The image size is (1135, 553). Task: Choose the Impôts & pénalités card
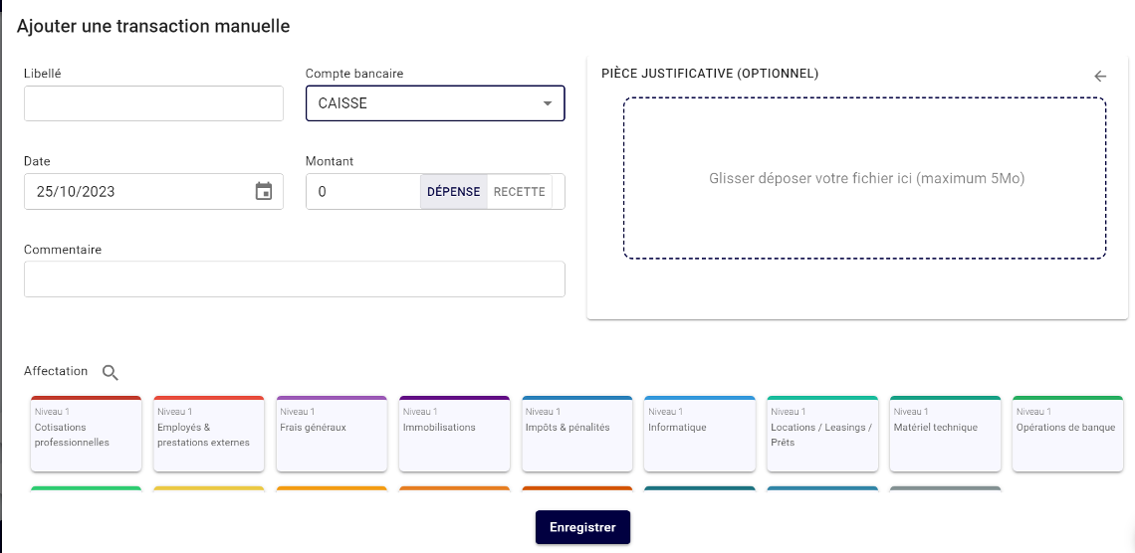(x=576, y=434)
